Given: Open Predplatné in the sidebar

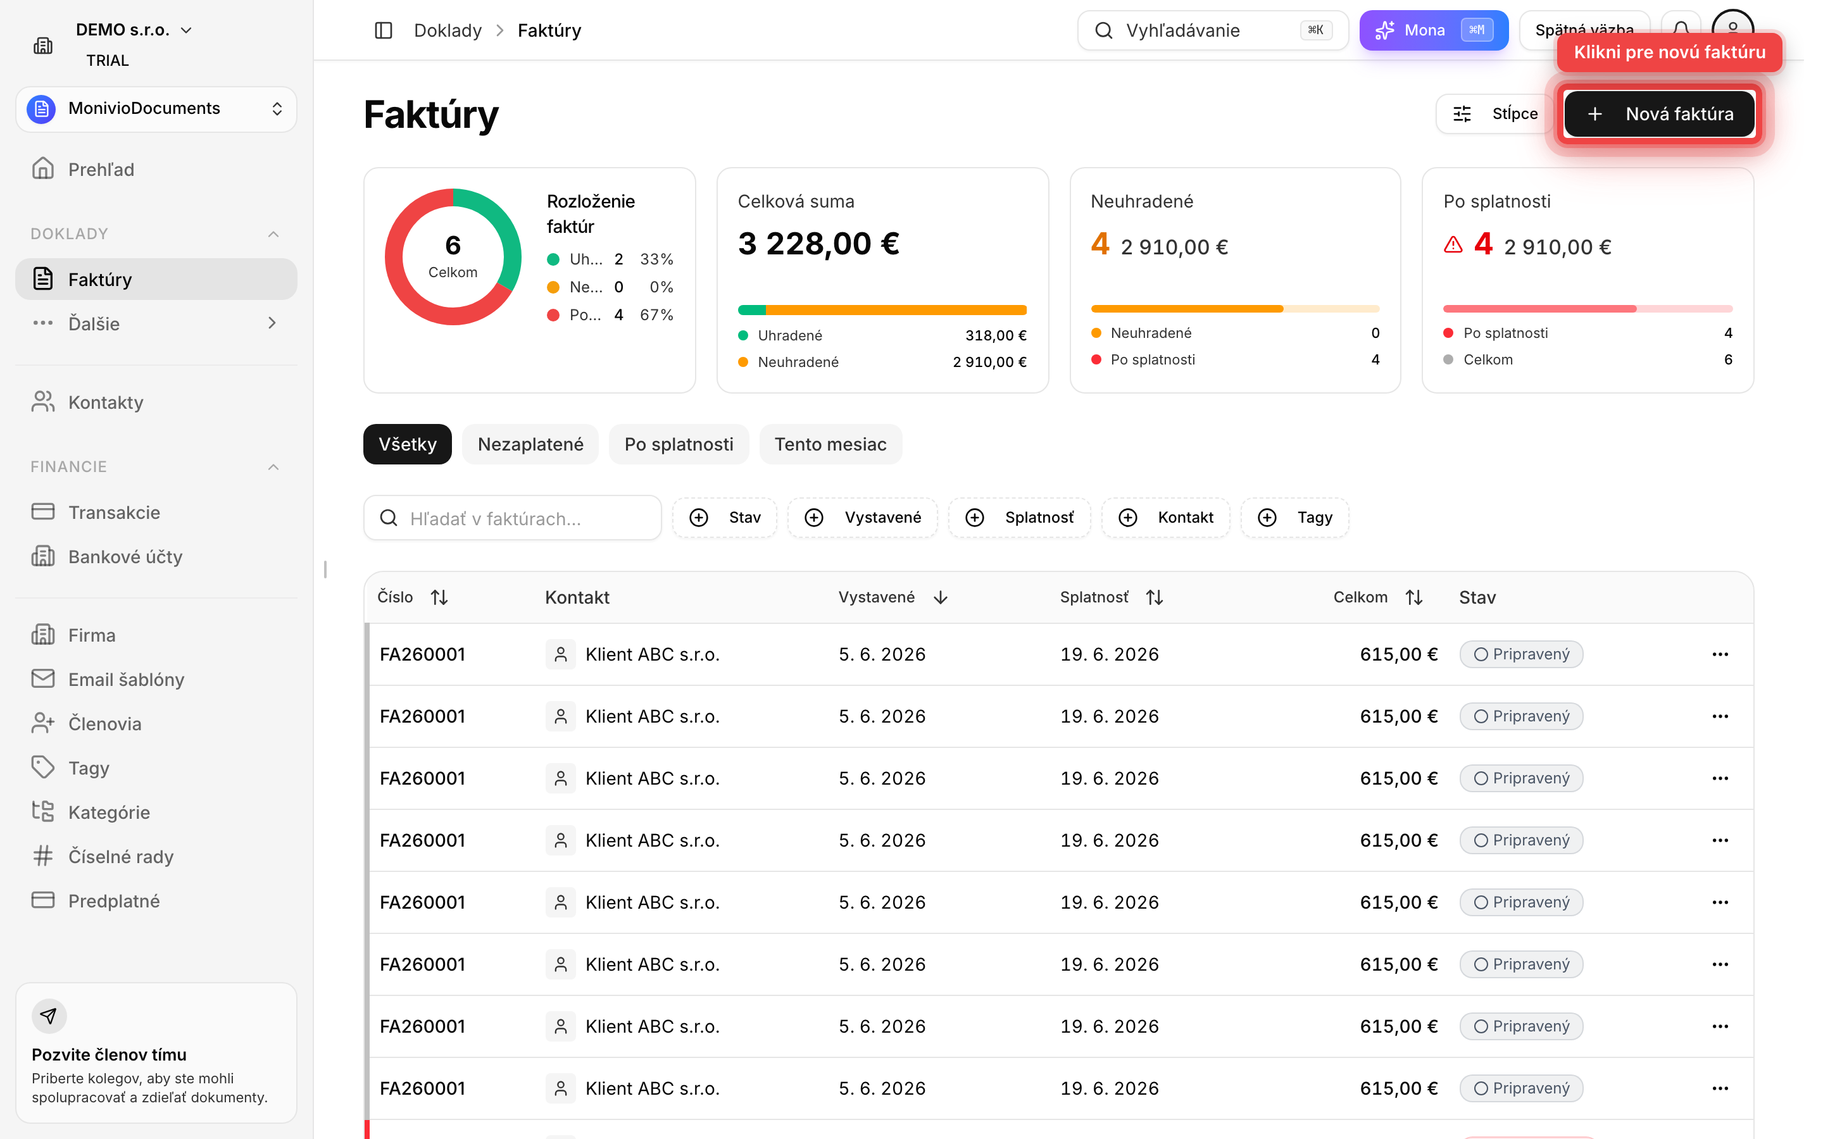Looking at the screenshot, I should (x=156, y=901).
